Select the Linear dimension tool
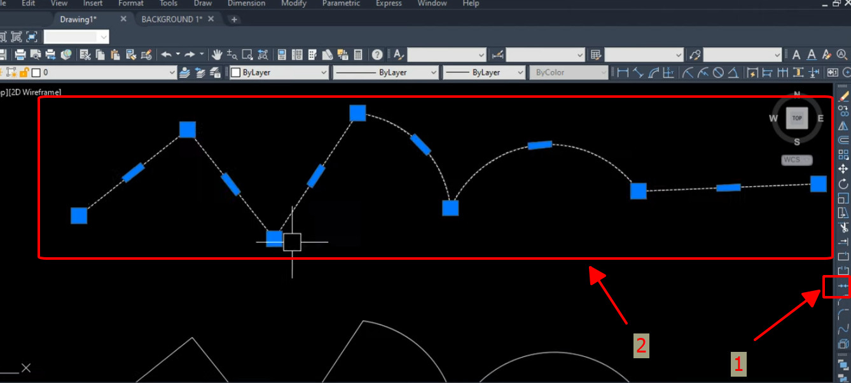 click(623, 72)
